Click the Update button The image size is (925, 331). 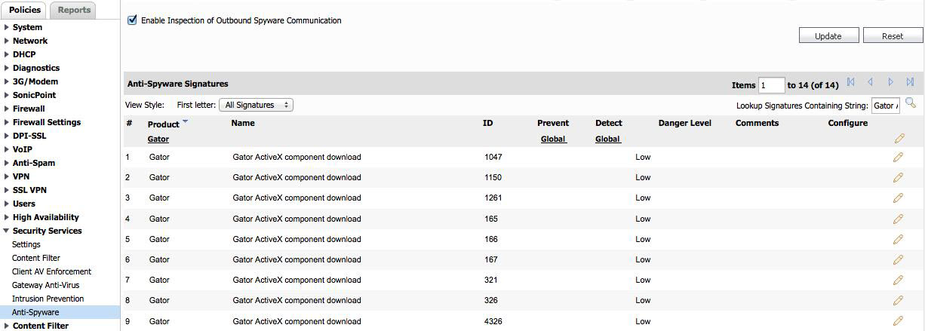point(828,35)
